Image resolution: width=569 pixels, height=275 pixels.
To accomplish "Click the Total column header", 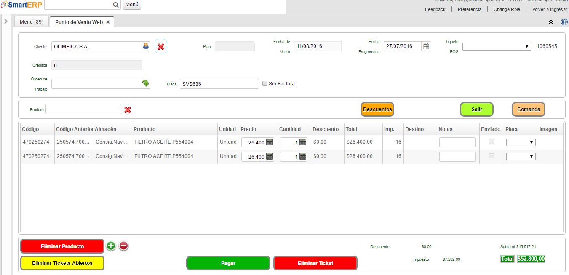I will (x=363, y=129).
